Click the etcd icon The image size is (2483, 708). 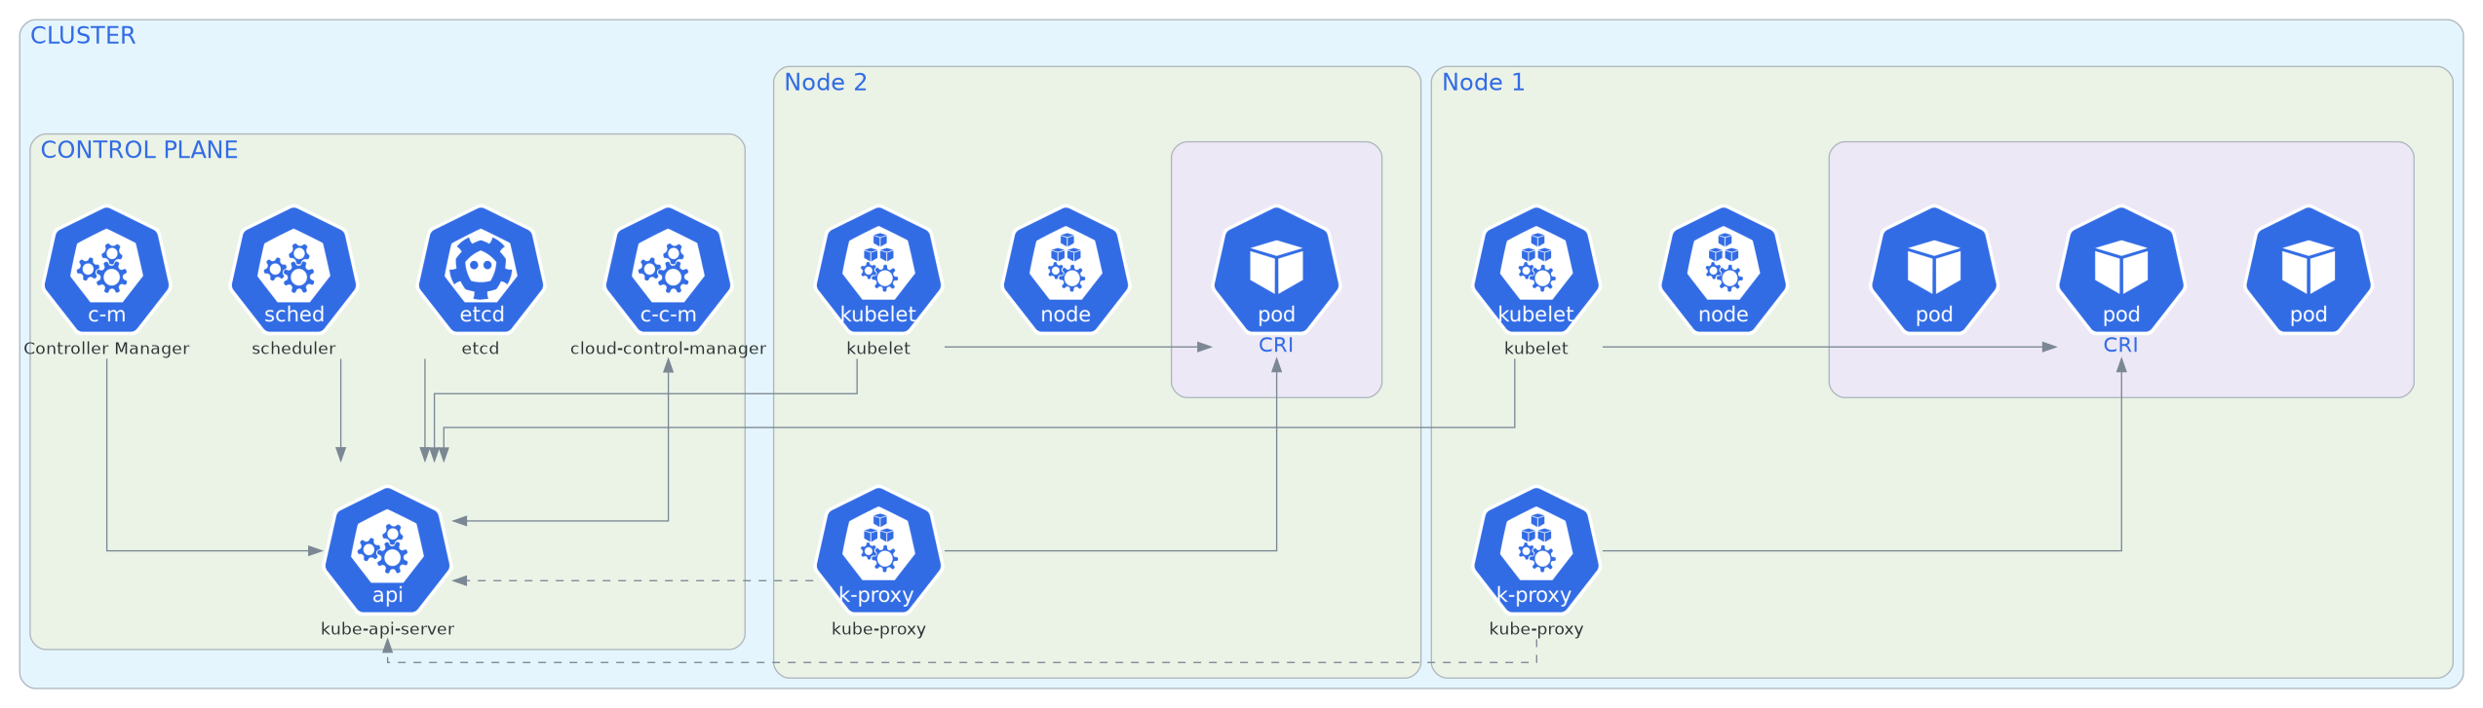coord(482,270)
